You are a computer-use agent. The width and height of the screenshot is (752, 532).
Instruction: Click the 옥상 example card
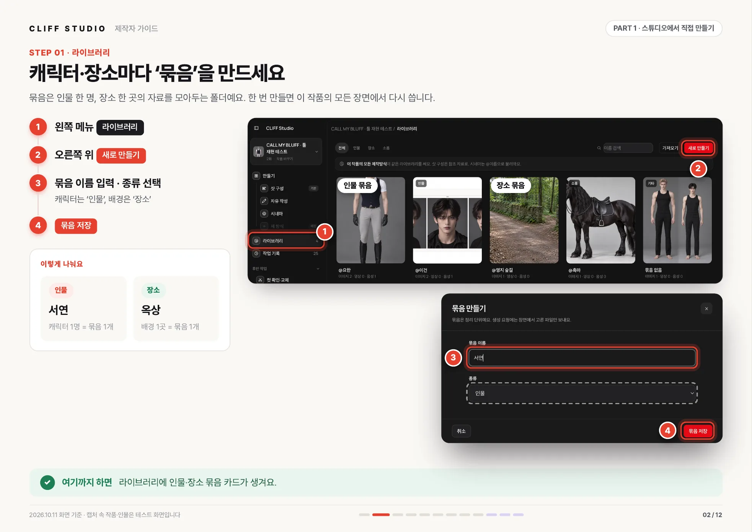(x=176, y=309)
